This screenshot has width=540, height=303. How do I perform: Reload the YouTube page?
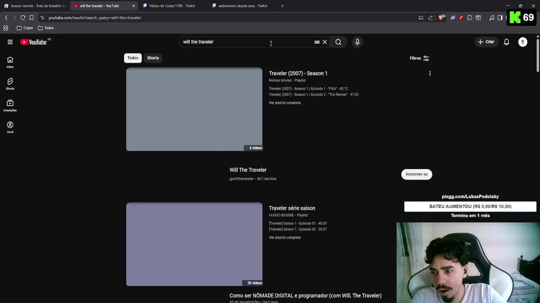pyautogui.click(x=23, y=18)
